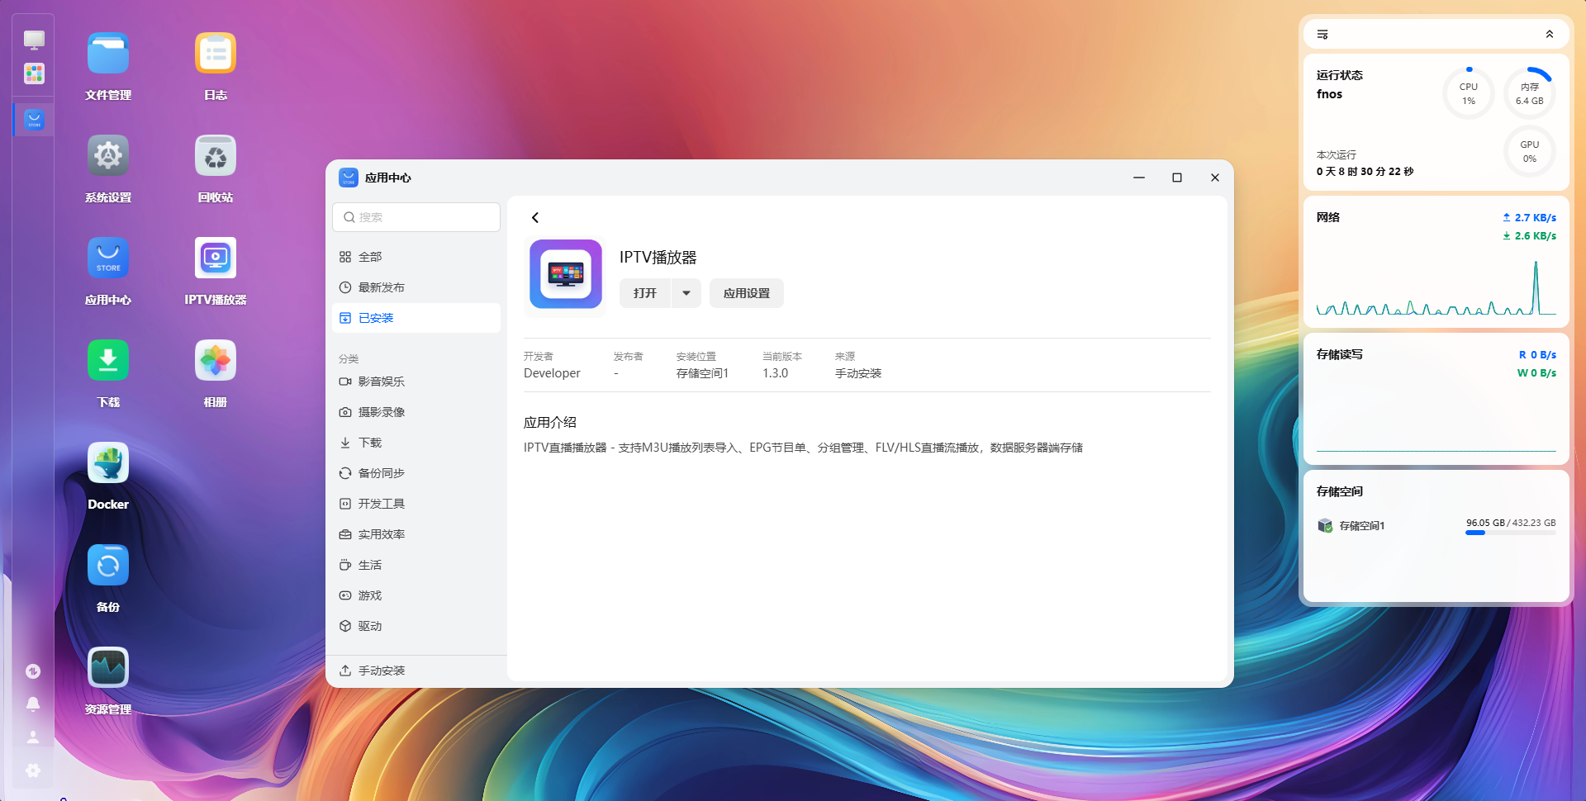Image resolution: width=1586 pixels, height=801 pixels.
Task: Open the 资源管理 desktop icon
Action: click(x=108, y=668)
